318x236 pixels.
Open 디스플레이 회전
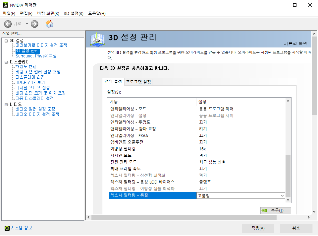pos(30,77)
